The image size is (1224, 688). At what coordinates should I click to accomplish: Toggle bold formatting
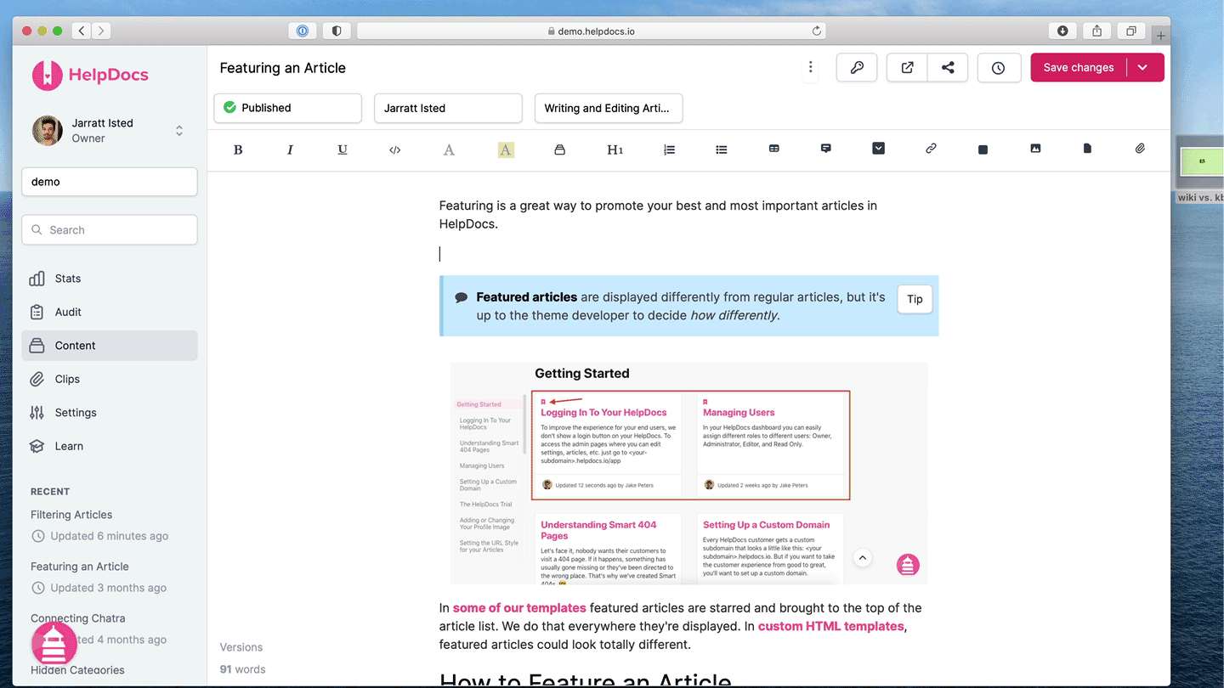click(238, 149)
